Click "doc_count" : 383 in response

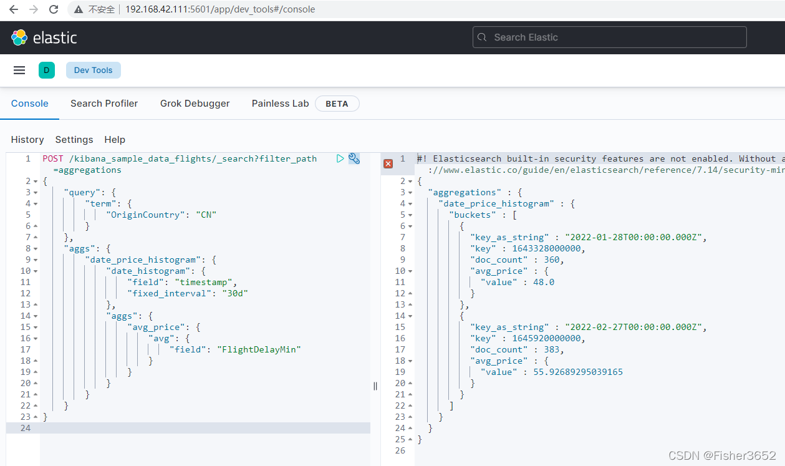click(x=517, y=350)
